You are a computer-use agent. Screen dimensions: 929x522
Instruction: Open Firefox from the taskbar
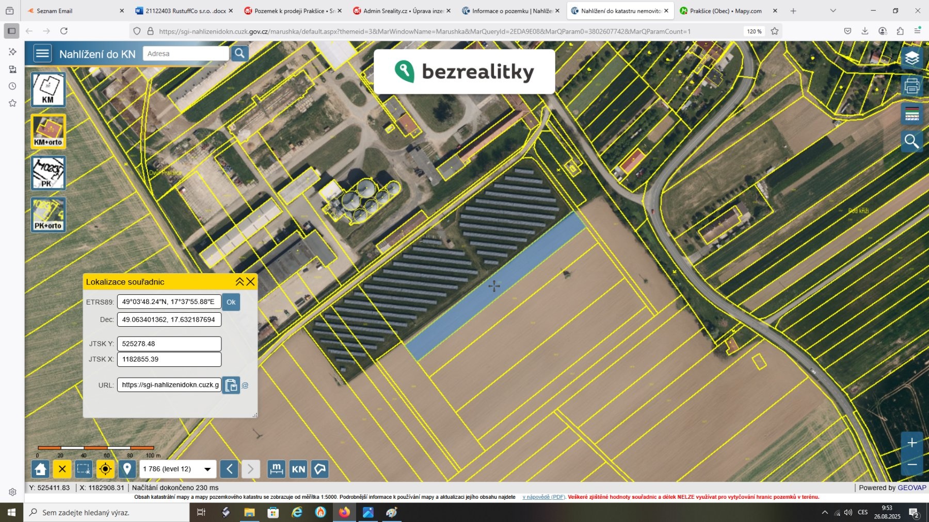[344, 512]
